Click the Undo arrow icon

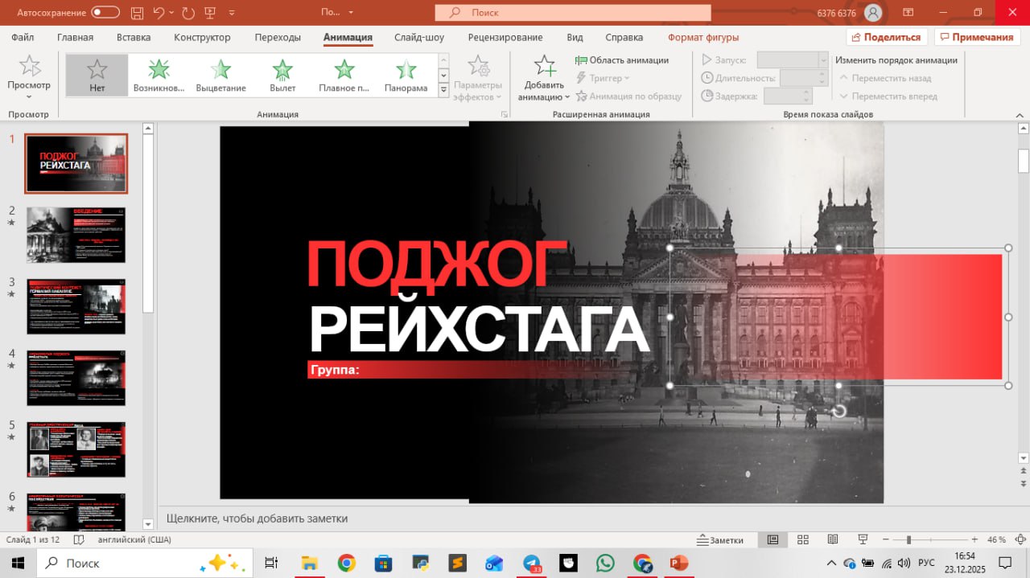click(x=159, y=12)
